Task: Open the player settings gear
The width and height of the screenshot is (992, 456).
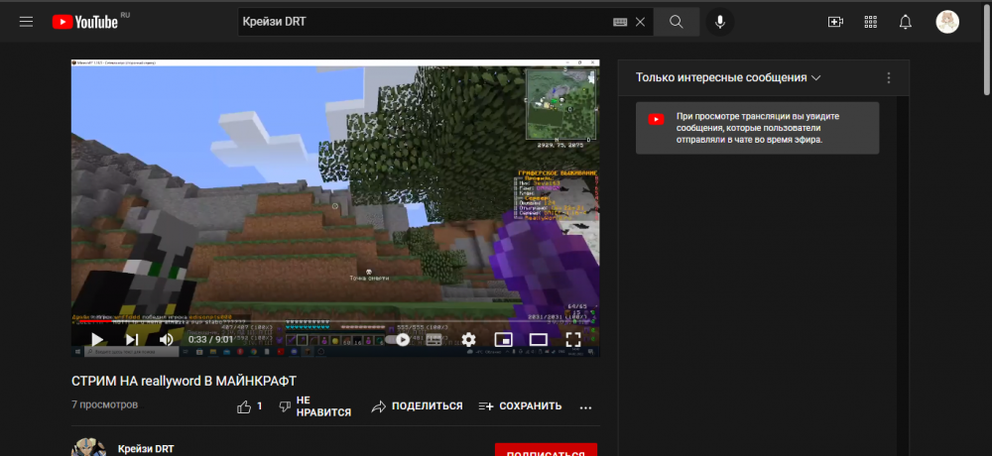Action: coord(469,340)
